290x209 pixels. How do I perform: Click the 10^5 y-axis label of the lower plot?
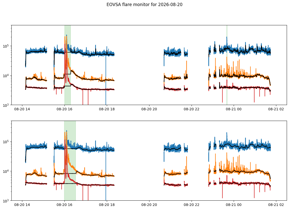(6, 141)
